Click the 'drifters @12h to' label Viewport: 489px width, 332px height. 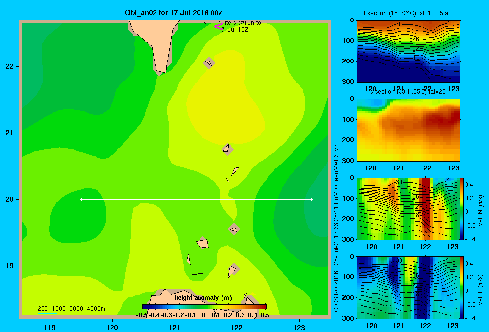point(240,23)
